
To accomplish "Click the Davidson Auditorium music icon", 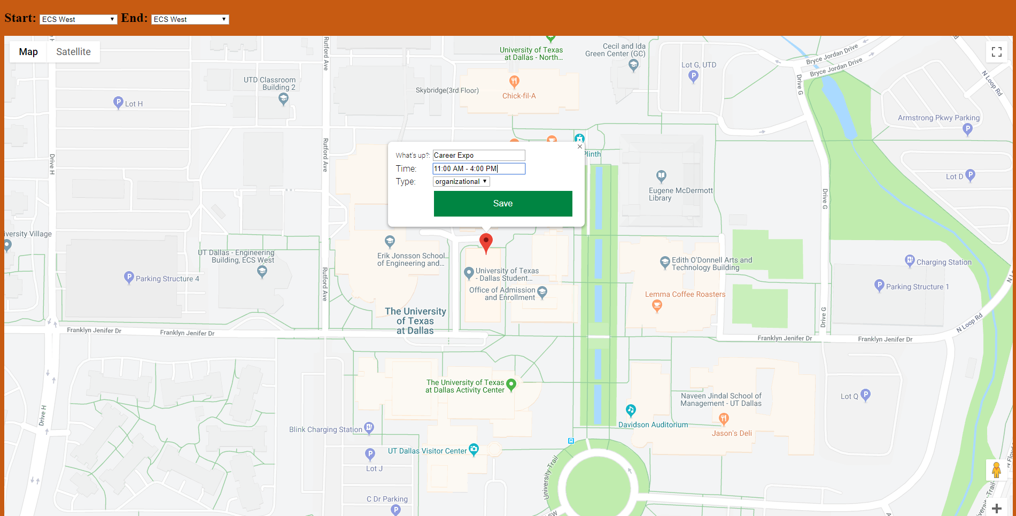I will (x=631, y=411).
